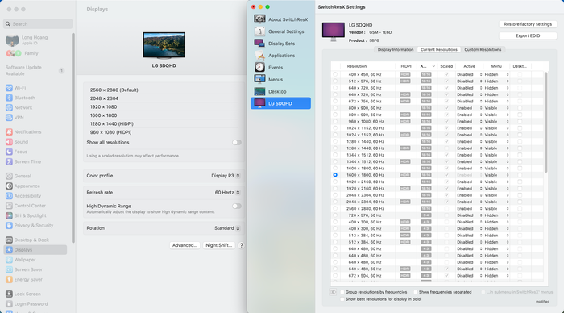Image resolution: width=564 pixels, height=313 pixels.
Task: Open Focus settings icon
Action: pyautogui.click(x=9, y=152)
